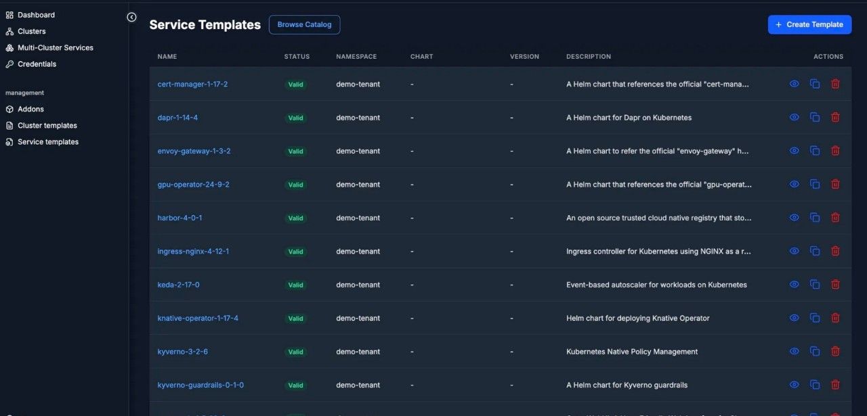This screenshot has width=867, height=416.
Task: Open Clusters in the sidebar
Action: (31, 31)
